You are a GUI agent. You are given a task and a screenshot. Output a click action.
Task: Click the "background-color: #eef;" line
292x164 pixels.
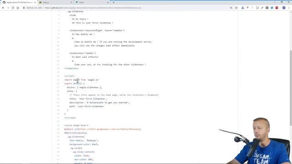[x=84, y=144]
